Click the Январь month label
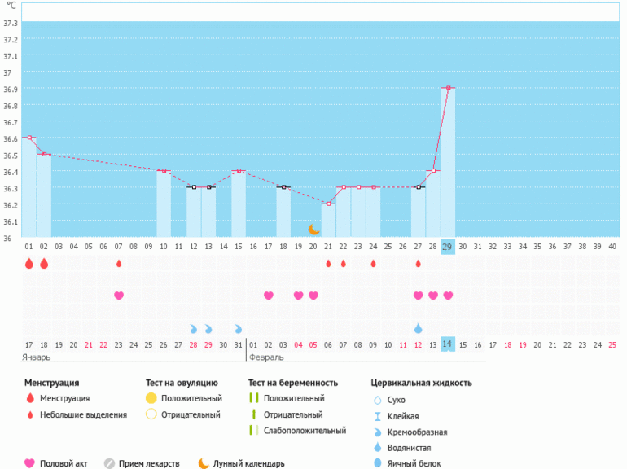Screen dimensions: 627x469 pyautogui.click(x=38, y=357)
